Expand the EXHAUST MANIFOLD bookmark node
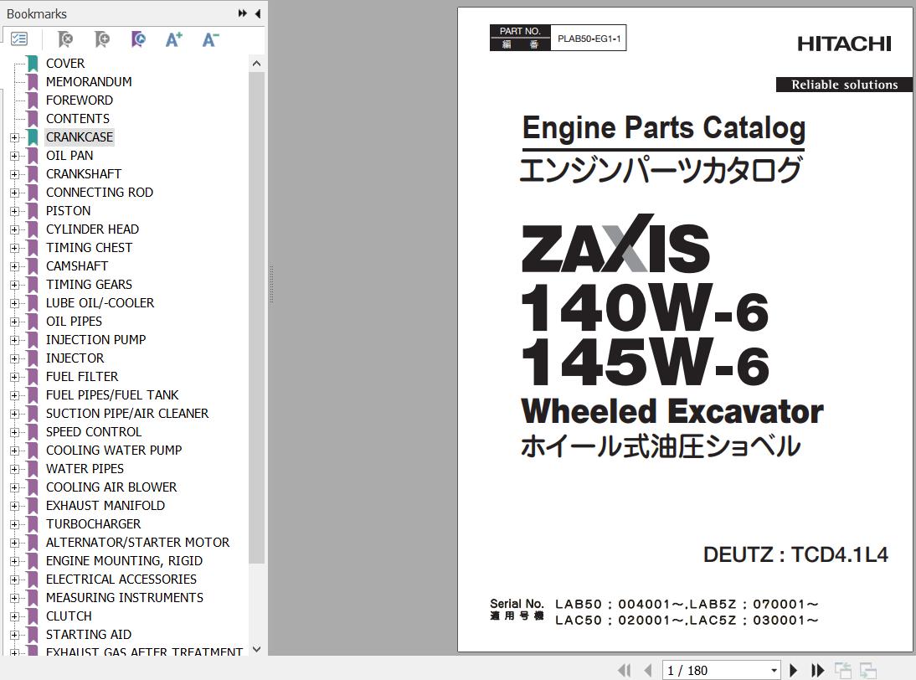Image resolution: width=916 pixels, height=680 pixels. click(14, 506)
